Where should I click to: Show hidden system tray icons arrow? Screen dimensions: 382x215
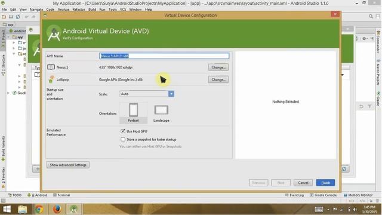click(328, 210)
